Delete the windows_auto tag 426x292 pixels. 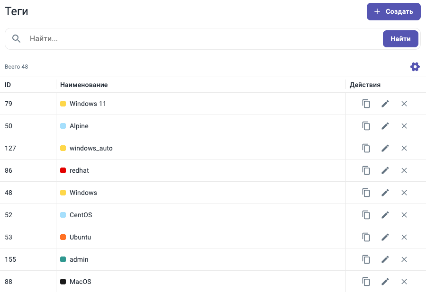coord(404,148)
